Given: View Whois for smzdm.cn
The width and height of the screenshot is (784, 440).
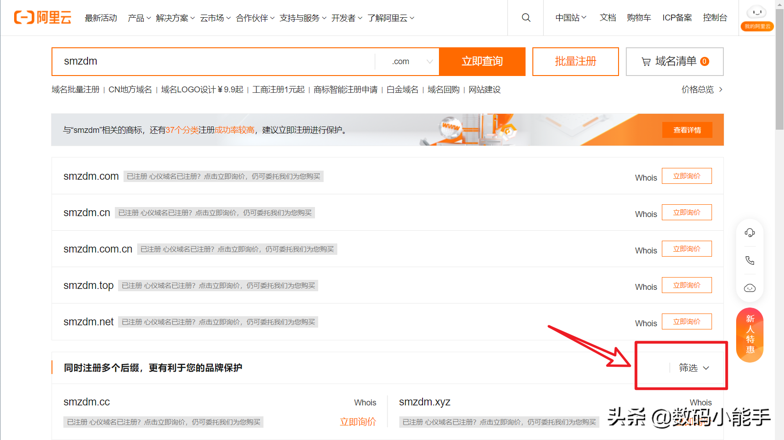Looking at the screenshot, I should (646, 214).
